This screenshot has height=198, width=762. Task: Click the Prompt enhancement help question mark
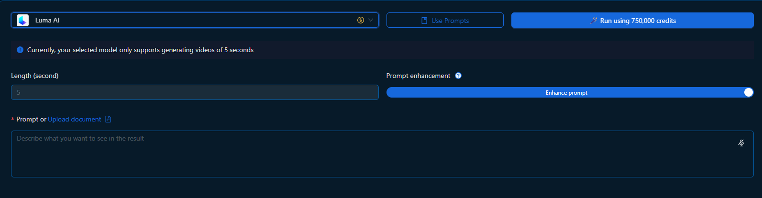pyautogui.click(x=458, y=76)
